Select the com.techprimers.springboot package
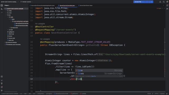Screen dimensions: 169x95 click(x=20, y=21)
